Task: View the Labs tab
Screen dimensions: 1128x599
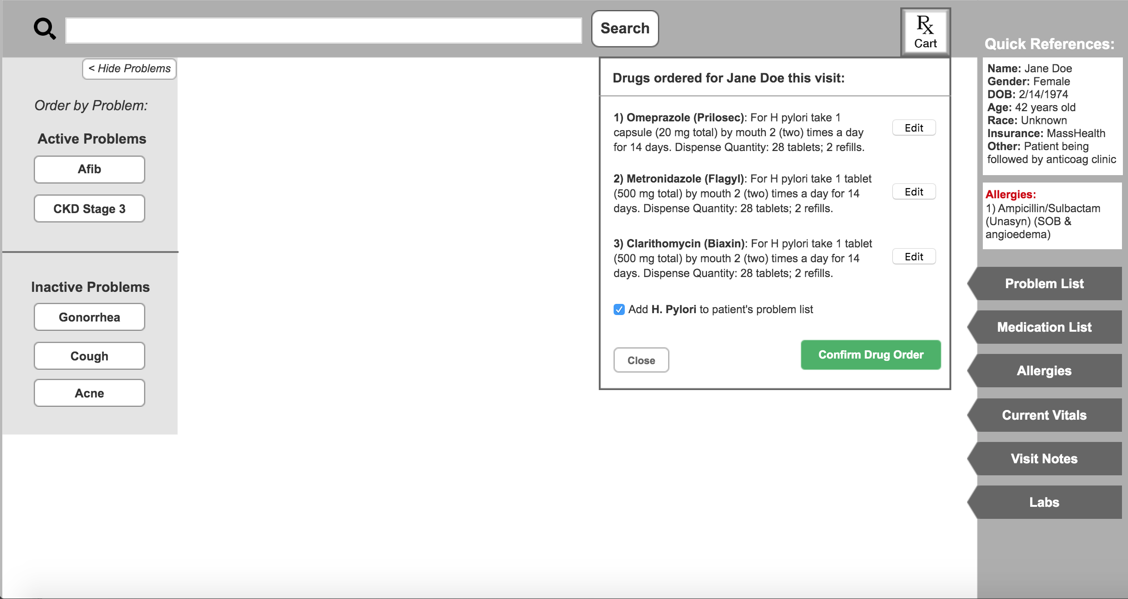Action: 1044,502
